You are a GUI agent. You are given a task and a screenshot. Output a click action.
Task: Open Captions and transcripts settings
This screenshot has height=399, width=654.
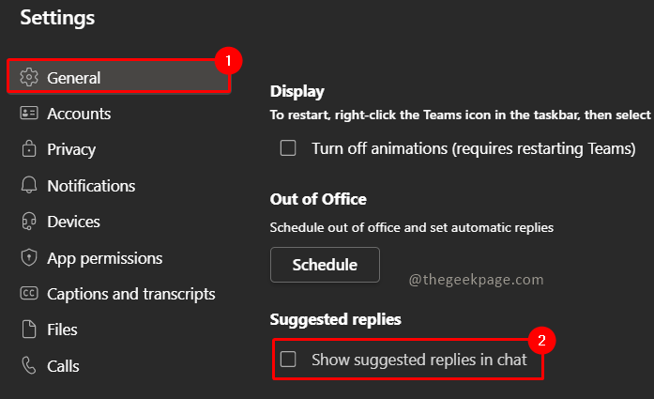[x=130, y=294]
